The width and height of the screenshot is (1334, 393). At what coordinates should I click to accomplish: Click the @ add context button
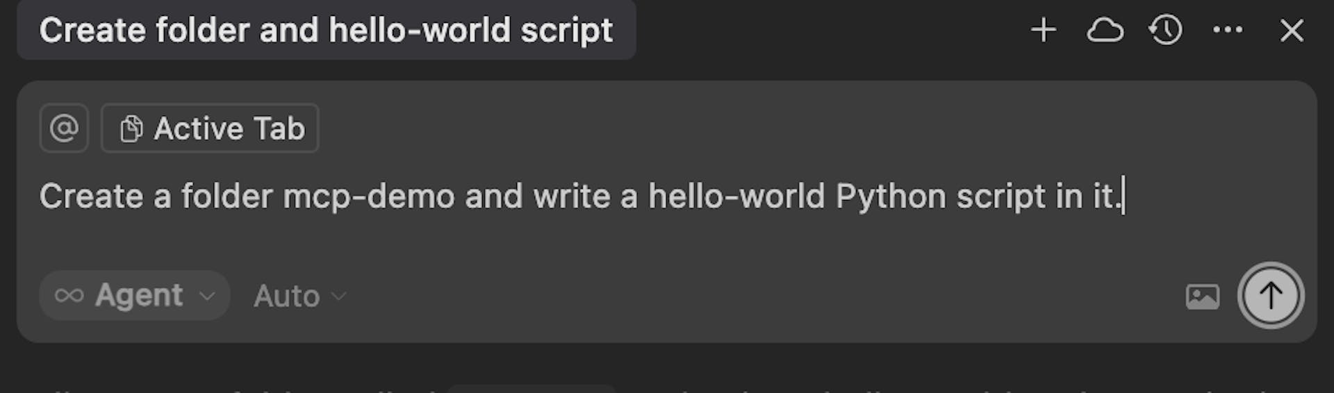click(64, 128)
